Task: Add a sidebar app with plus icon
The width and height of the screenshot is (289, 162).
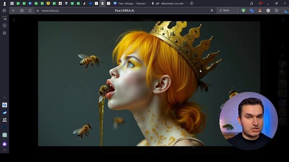Action: [5, 97]
